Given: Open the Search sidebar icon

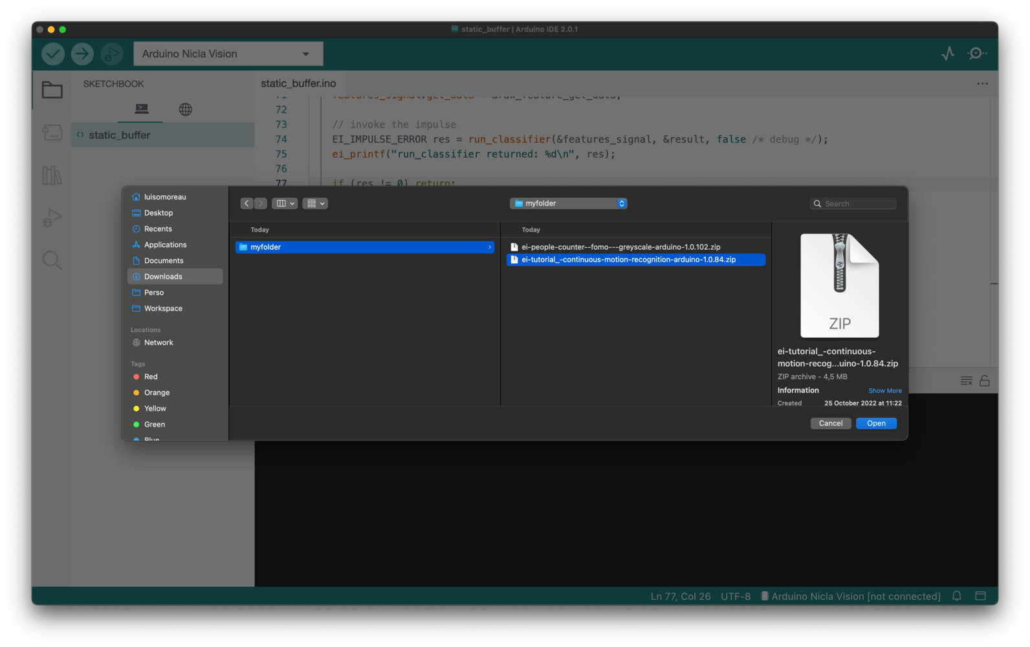Looking at the screenshot, I should (x=52, y=261).
